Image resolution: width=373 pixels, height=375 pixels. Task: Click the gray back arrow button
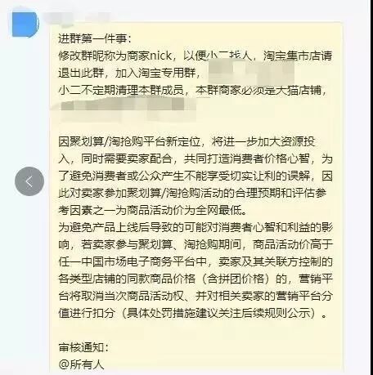(29, 181)
